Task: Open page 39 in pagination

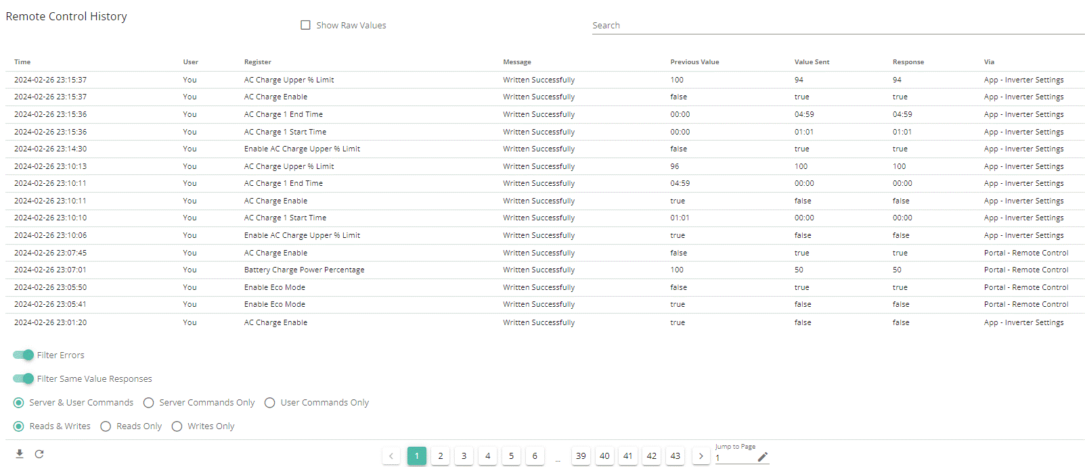Action: (x=581, y=456)
